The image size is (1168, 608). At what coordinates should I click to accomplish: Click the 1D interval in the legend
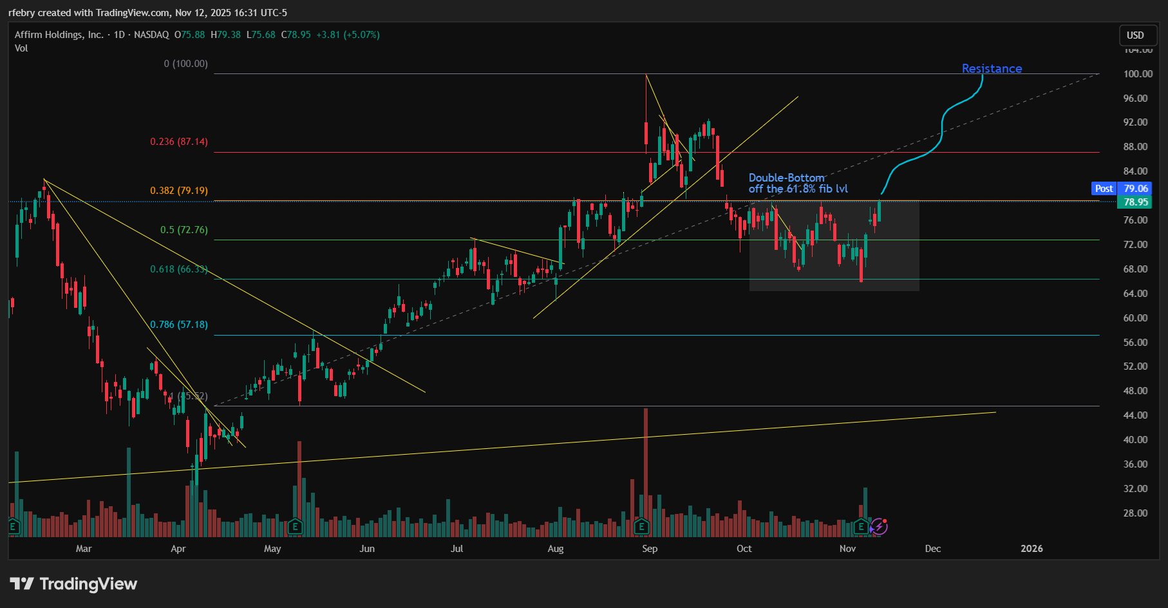[119, 35]
